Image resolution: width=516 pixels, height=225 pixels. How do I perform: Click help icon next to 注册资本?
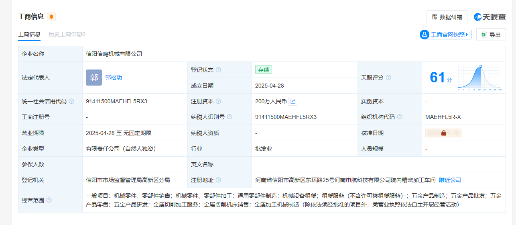(218, 101)
